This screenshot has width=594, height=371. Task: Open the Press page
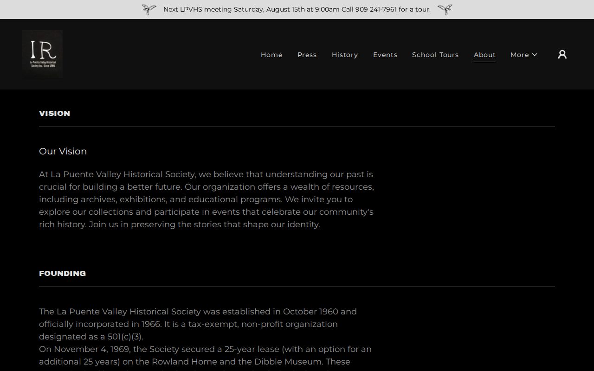(x=307, y=55)
